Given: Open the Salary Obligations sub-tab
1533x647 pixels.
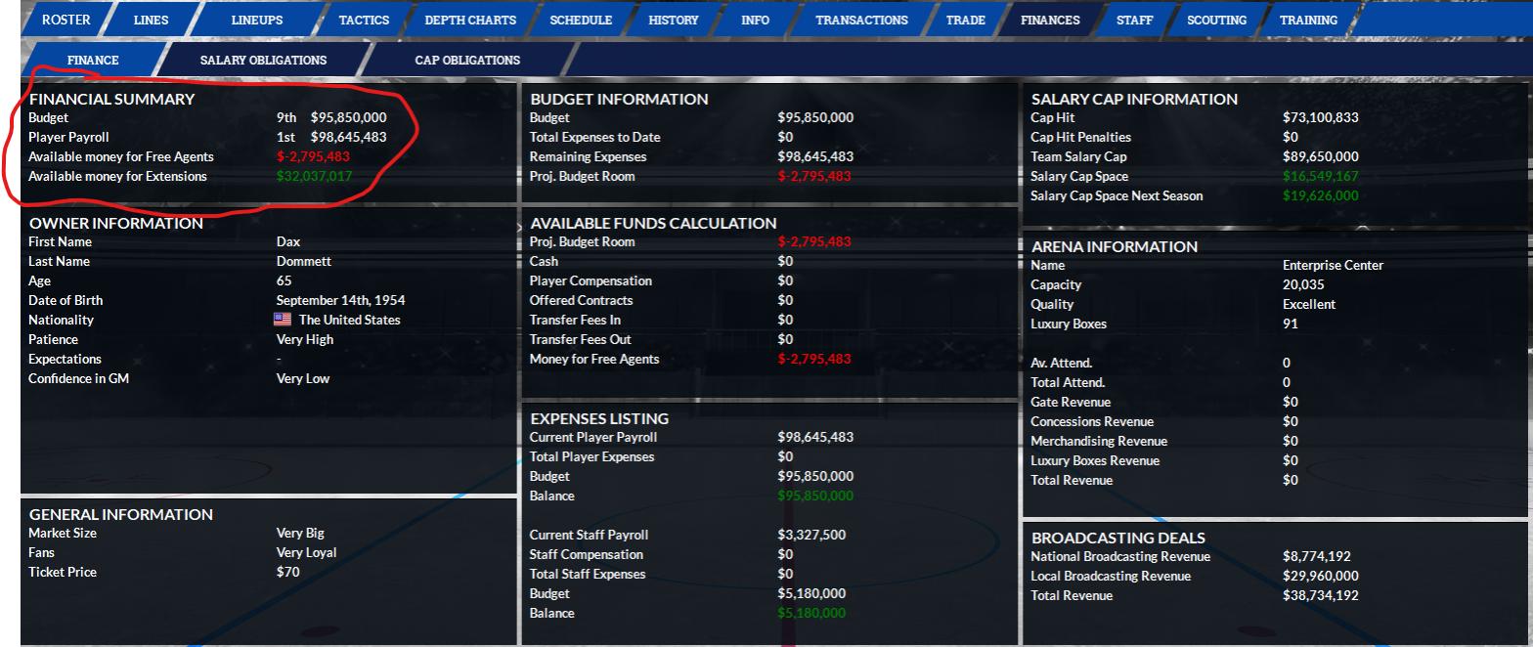Looking at the screenshot, I should [x=263, y=60].
